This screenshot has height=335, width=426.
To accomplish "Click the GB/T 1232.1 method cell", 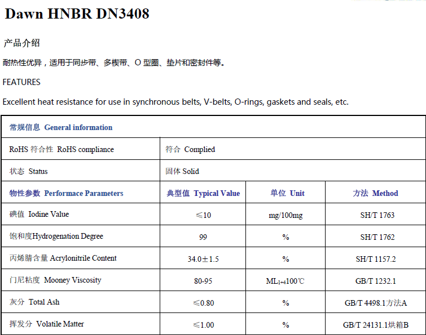I will point(375,281).
